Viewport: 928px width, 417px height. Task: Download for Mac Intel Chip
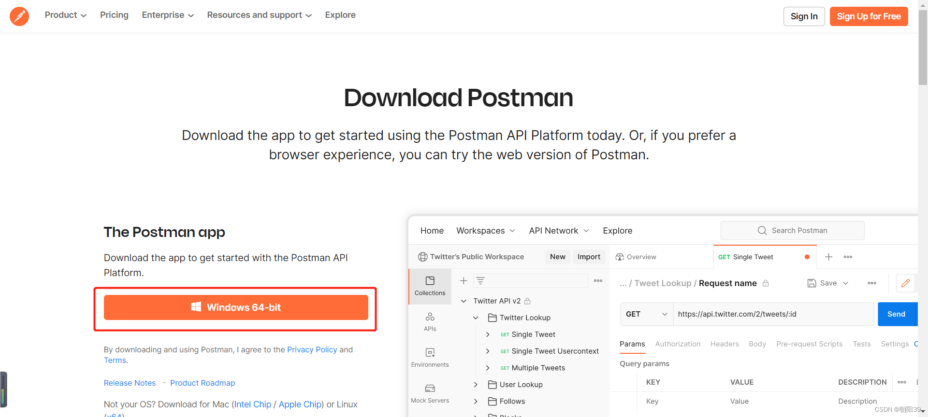pos(252,404)
